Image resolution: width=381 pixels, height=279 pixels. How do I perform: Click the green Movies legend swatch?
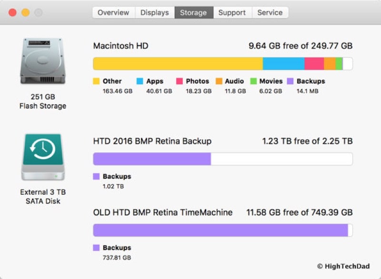point(253,81)
